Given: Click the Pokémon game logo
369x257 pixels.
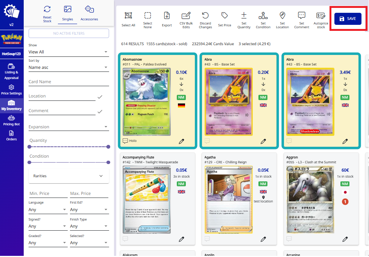Looking at the screenshot, I should [12, 39].
